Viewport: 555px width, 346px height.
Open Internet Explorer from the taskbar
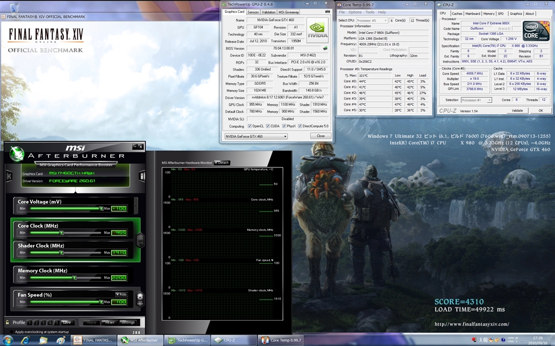[25, 340]
